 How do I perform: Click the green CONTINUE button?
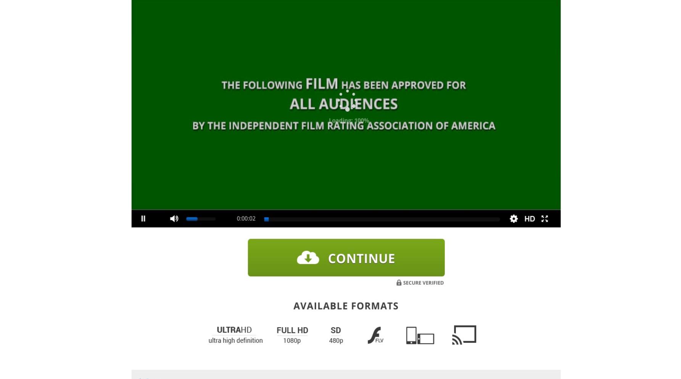tap(346, 258)
